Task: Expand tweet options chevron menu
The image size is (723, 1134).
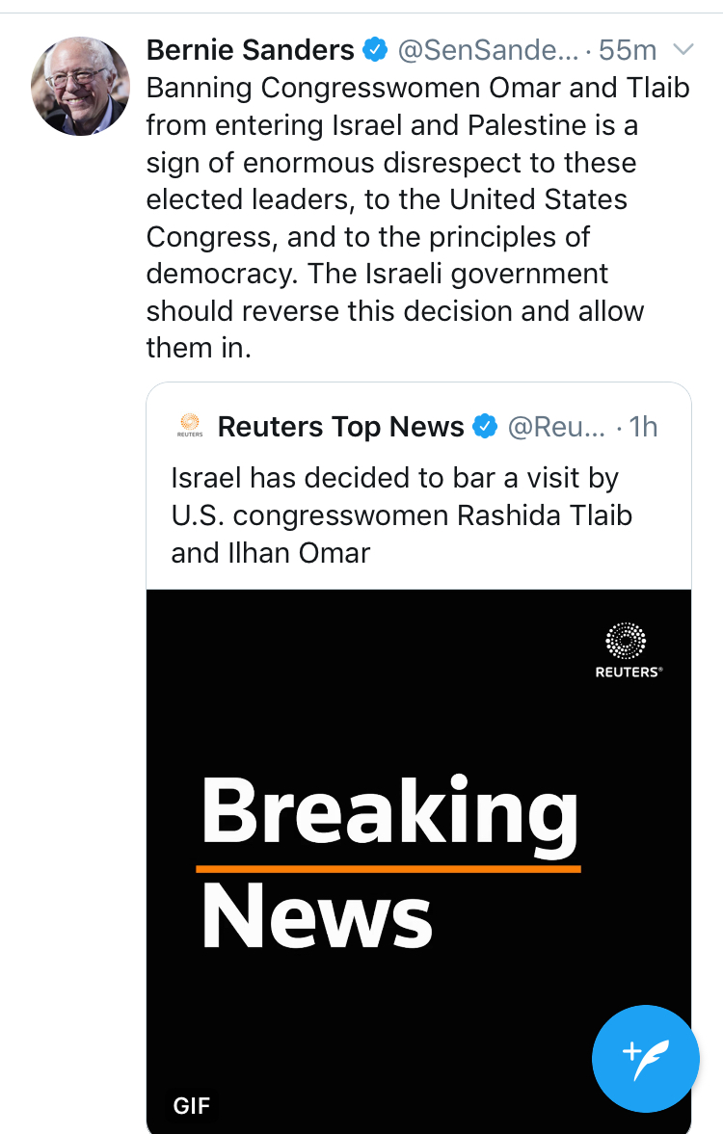Action: pos(683,49)
